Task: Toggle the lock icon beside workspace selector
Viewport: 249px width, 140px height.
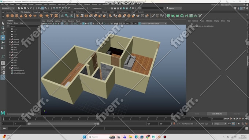Action: point(247,5)
